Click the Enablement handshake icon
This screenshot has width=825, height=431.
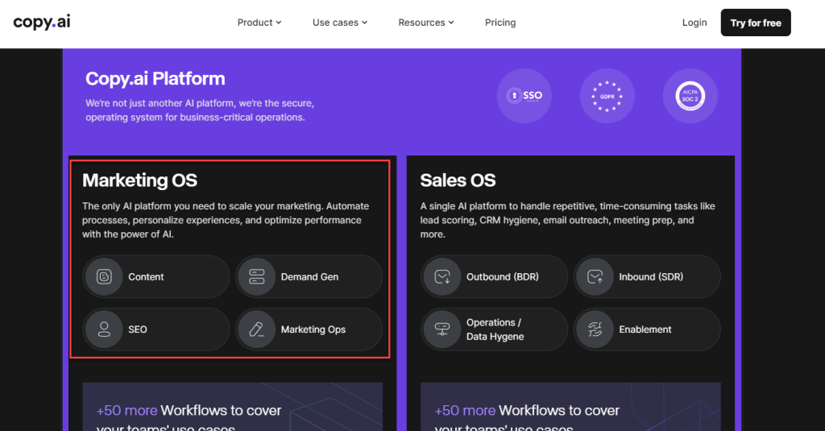pyautogui.click(x=595, y=329)
